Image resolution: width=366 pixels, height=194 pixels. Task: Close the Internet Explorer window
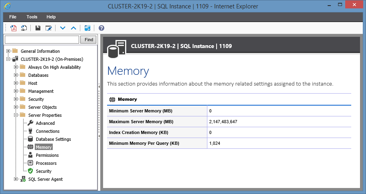coord(354,5)
